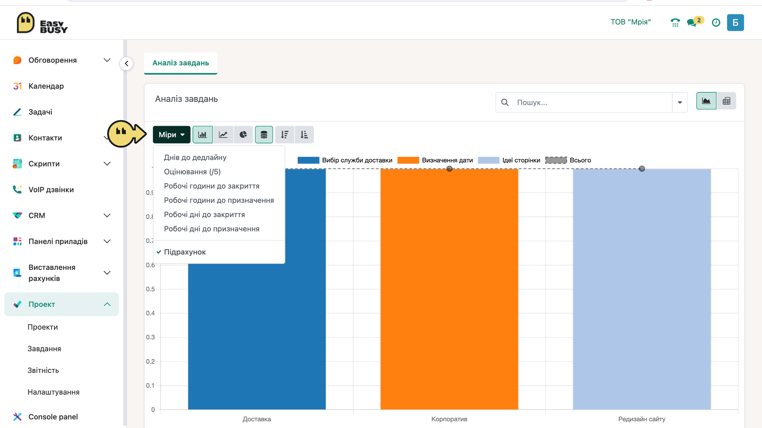This screenshot has height=428, width=762.
Task: Open the Міри dropdown
Action: click(x=171, y=135)
